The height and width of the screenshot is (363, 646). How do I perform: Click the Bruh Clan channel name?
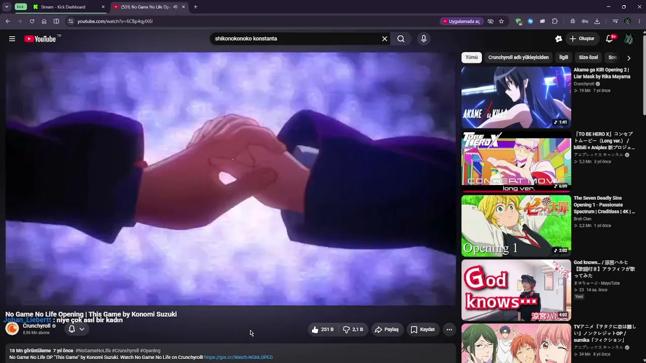click(582, 219)
